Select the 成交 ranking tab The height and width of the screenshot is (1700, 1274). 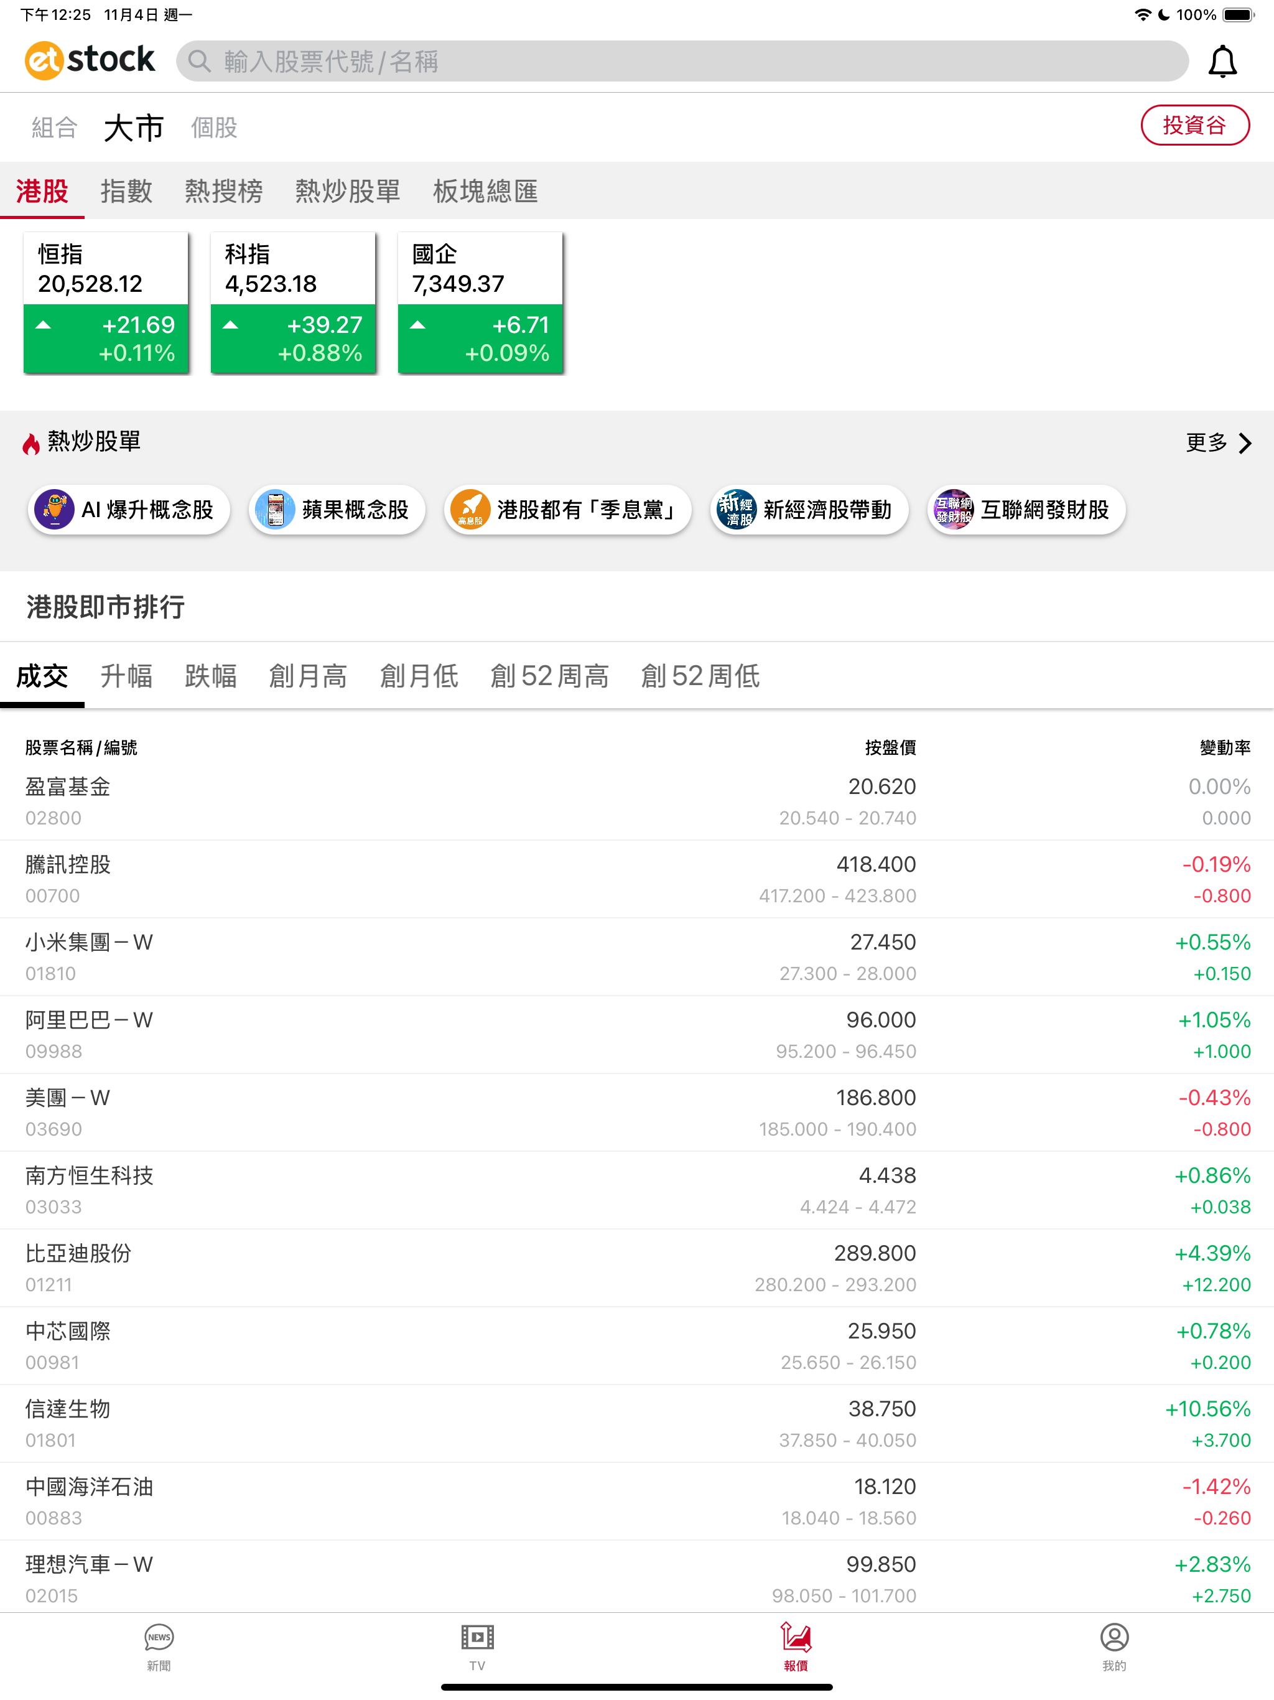[x=42, y=676]
